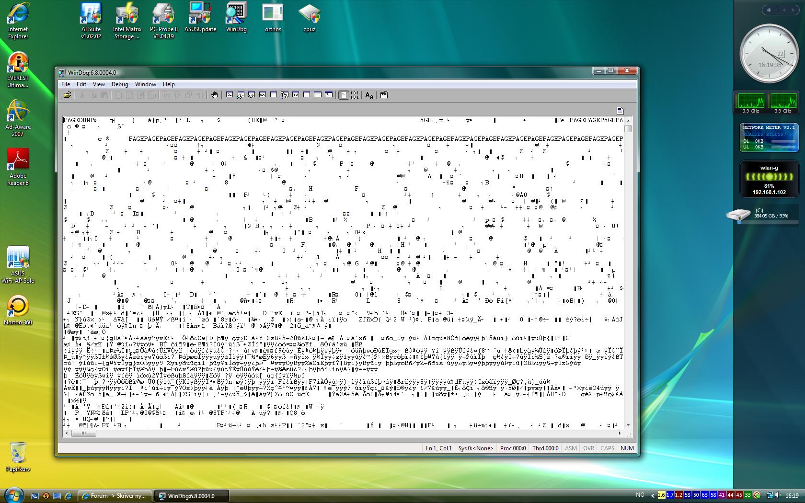The height and width of the screenshot is (503, 805).
Task: Open the Options icon in toolbar
Action: tap(384, 95)
